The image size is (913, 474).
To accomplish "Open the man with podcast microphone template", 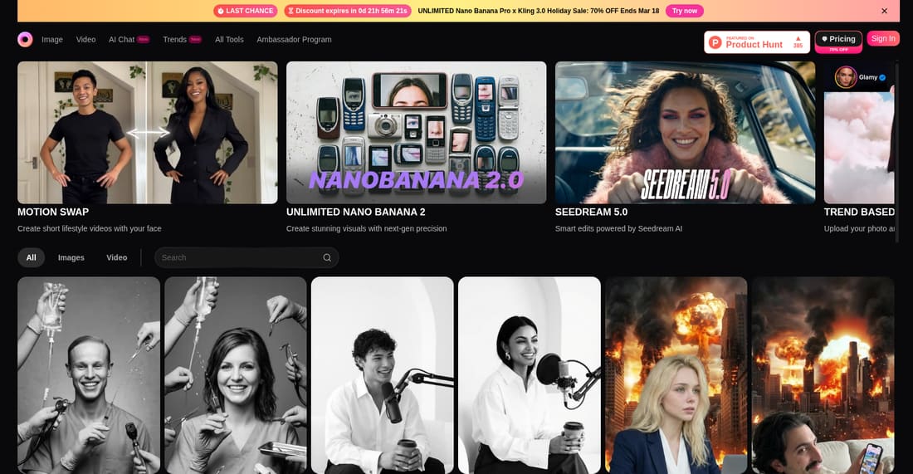I will pos(382,375).
